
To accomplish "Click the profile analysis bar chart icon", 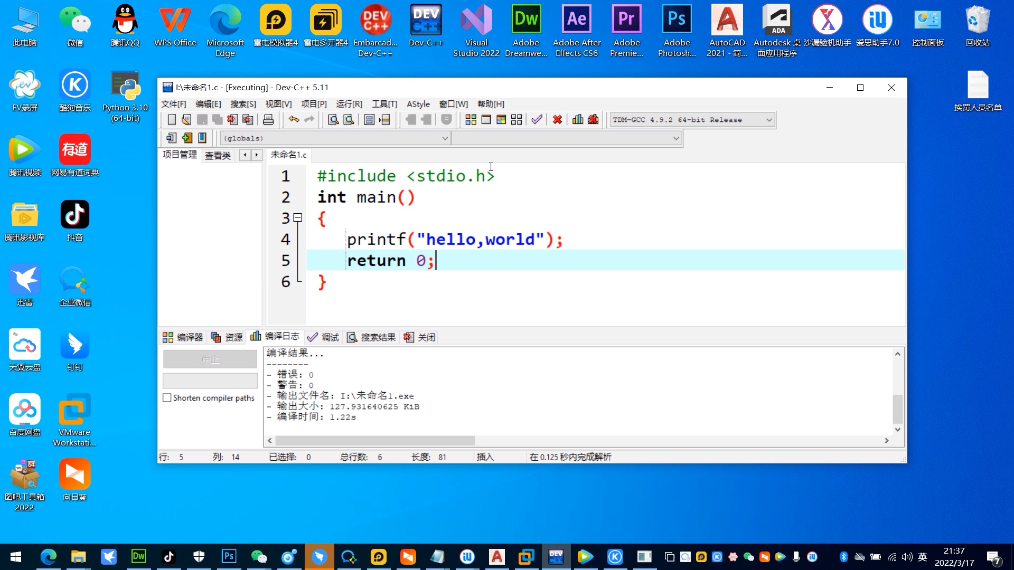I will pyautogui.click(x=578, y=120).
